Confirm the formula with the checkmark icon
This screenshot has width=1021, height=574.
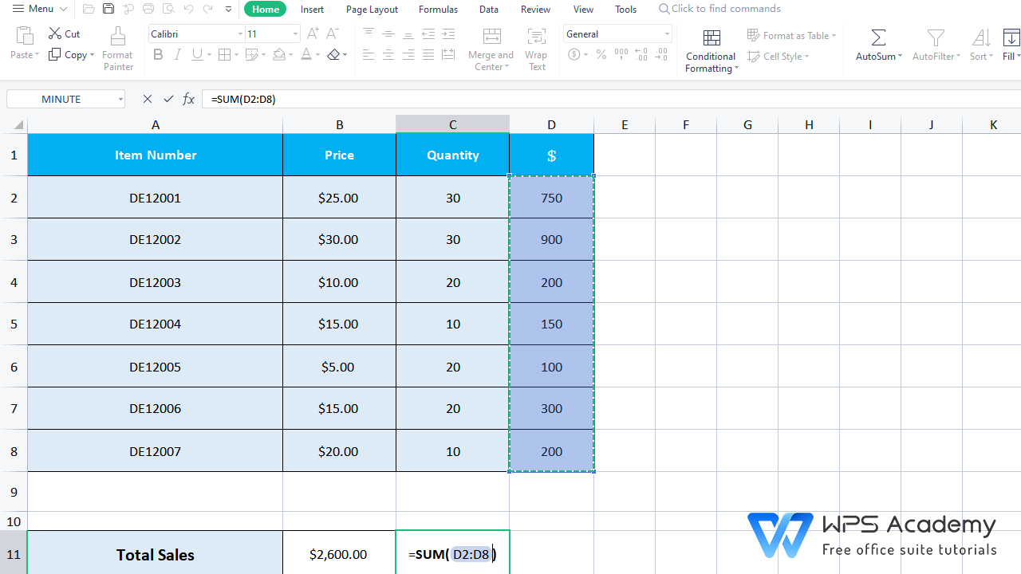click(x=168, y=99)
